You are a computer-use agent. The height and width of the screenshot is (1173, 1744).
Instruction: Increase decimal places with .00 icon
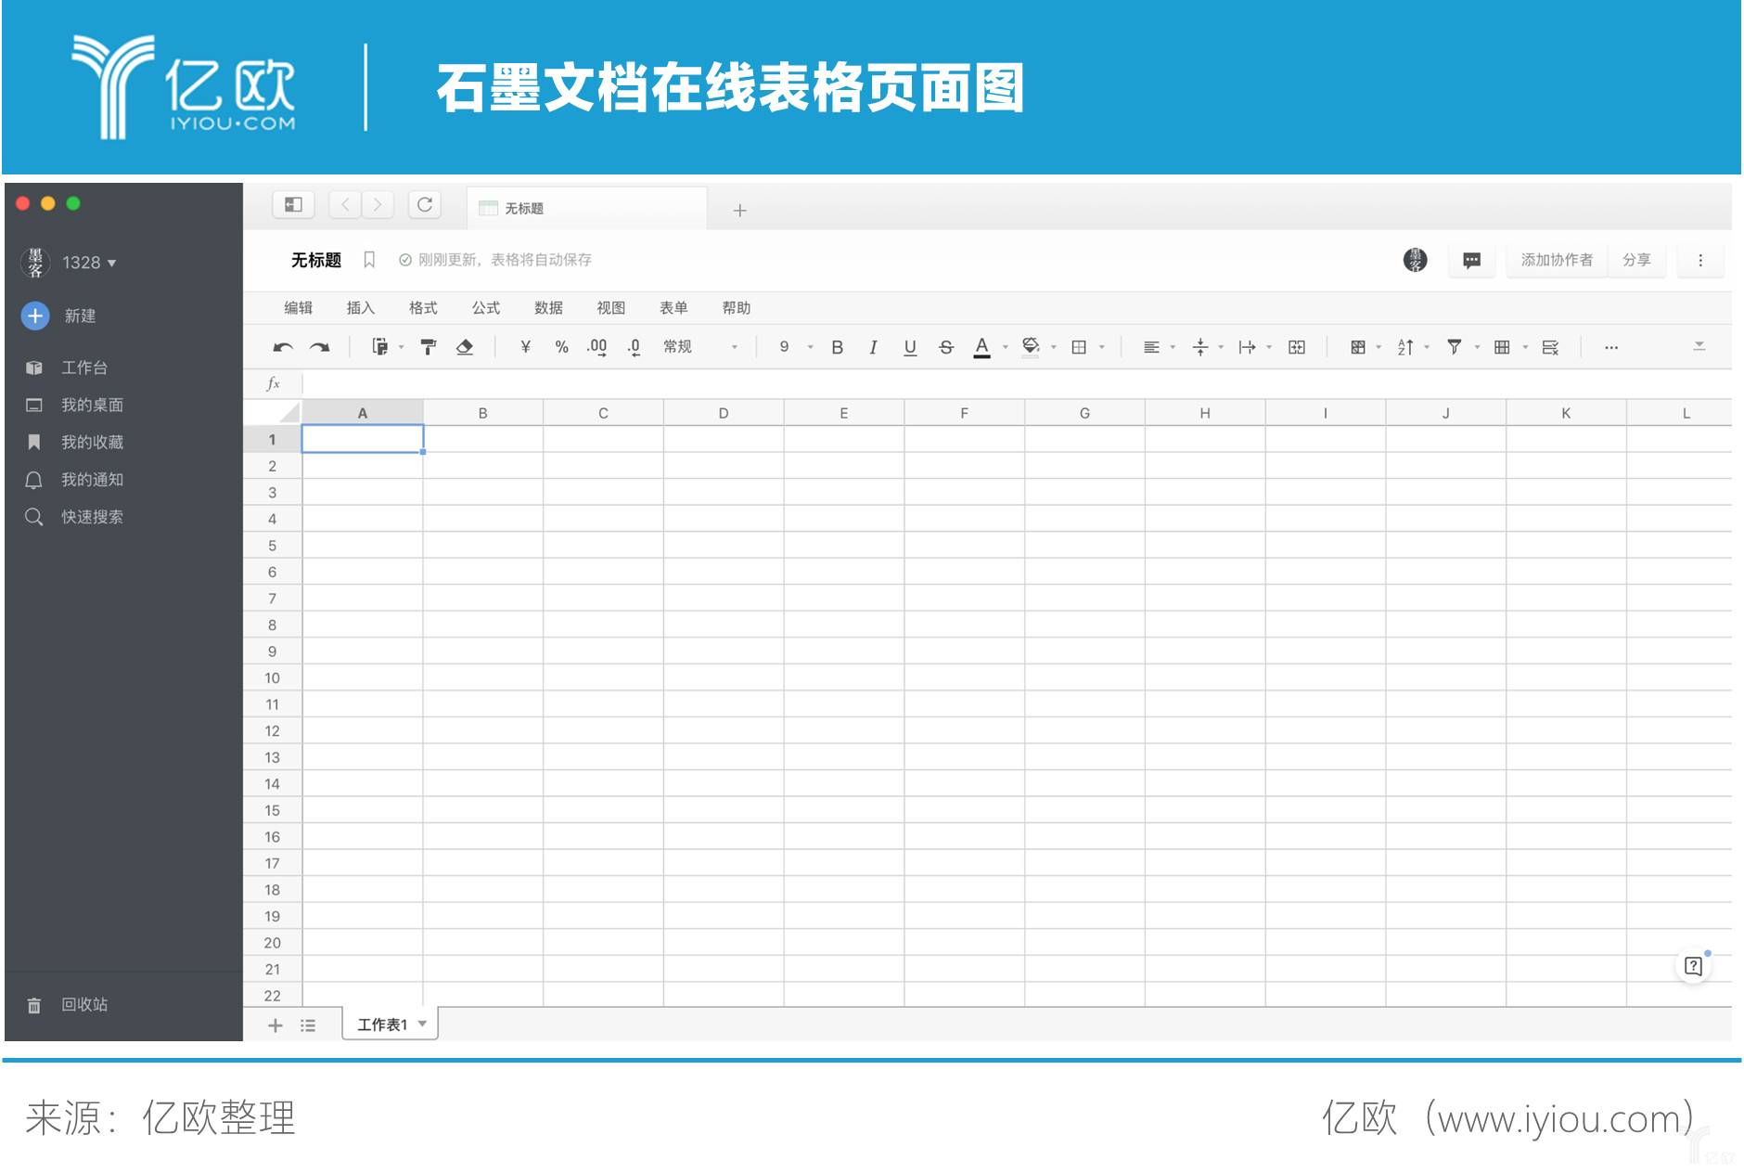coord(597,347)
